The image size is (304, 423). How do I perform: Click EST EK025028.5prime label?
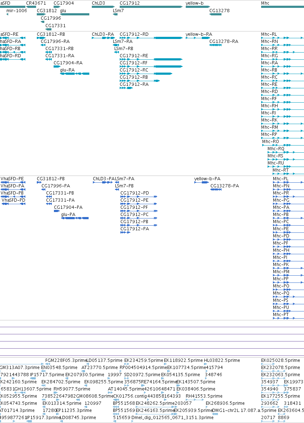(280, 360)
